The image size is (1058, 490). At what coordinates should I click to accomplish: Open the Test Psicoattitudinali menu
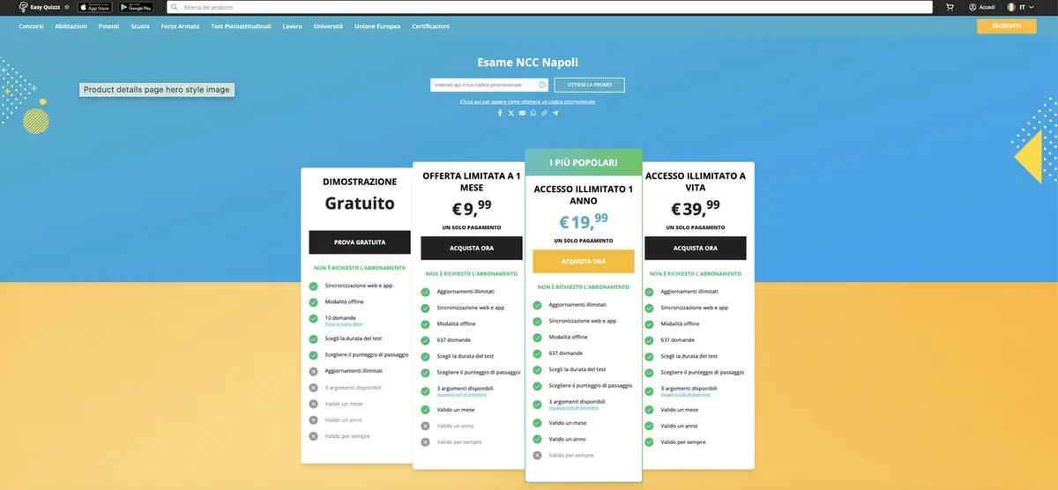241,26
